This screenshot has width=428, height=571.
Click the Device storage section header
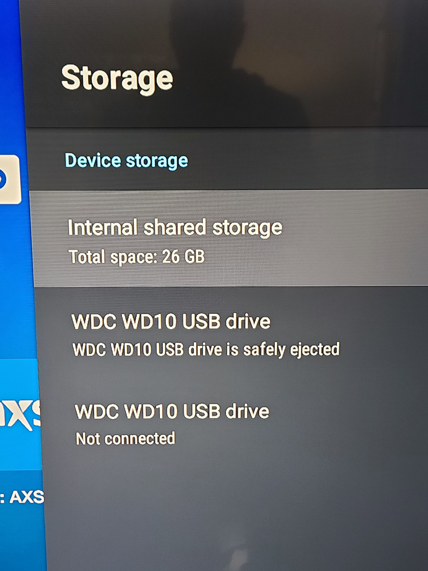point(126,160)
